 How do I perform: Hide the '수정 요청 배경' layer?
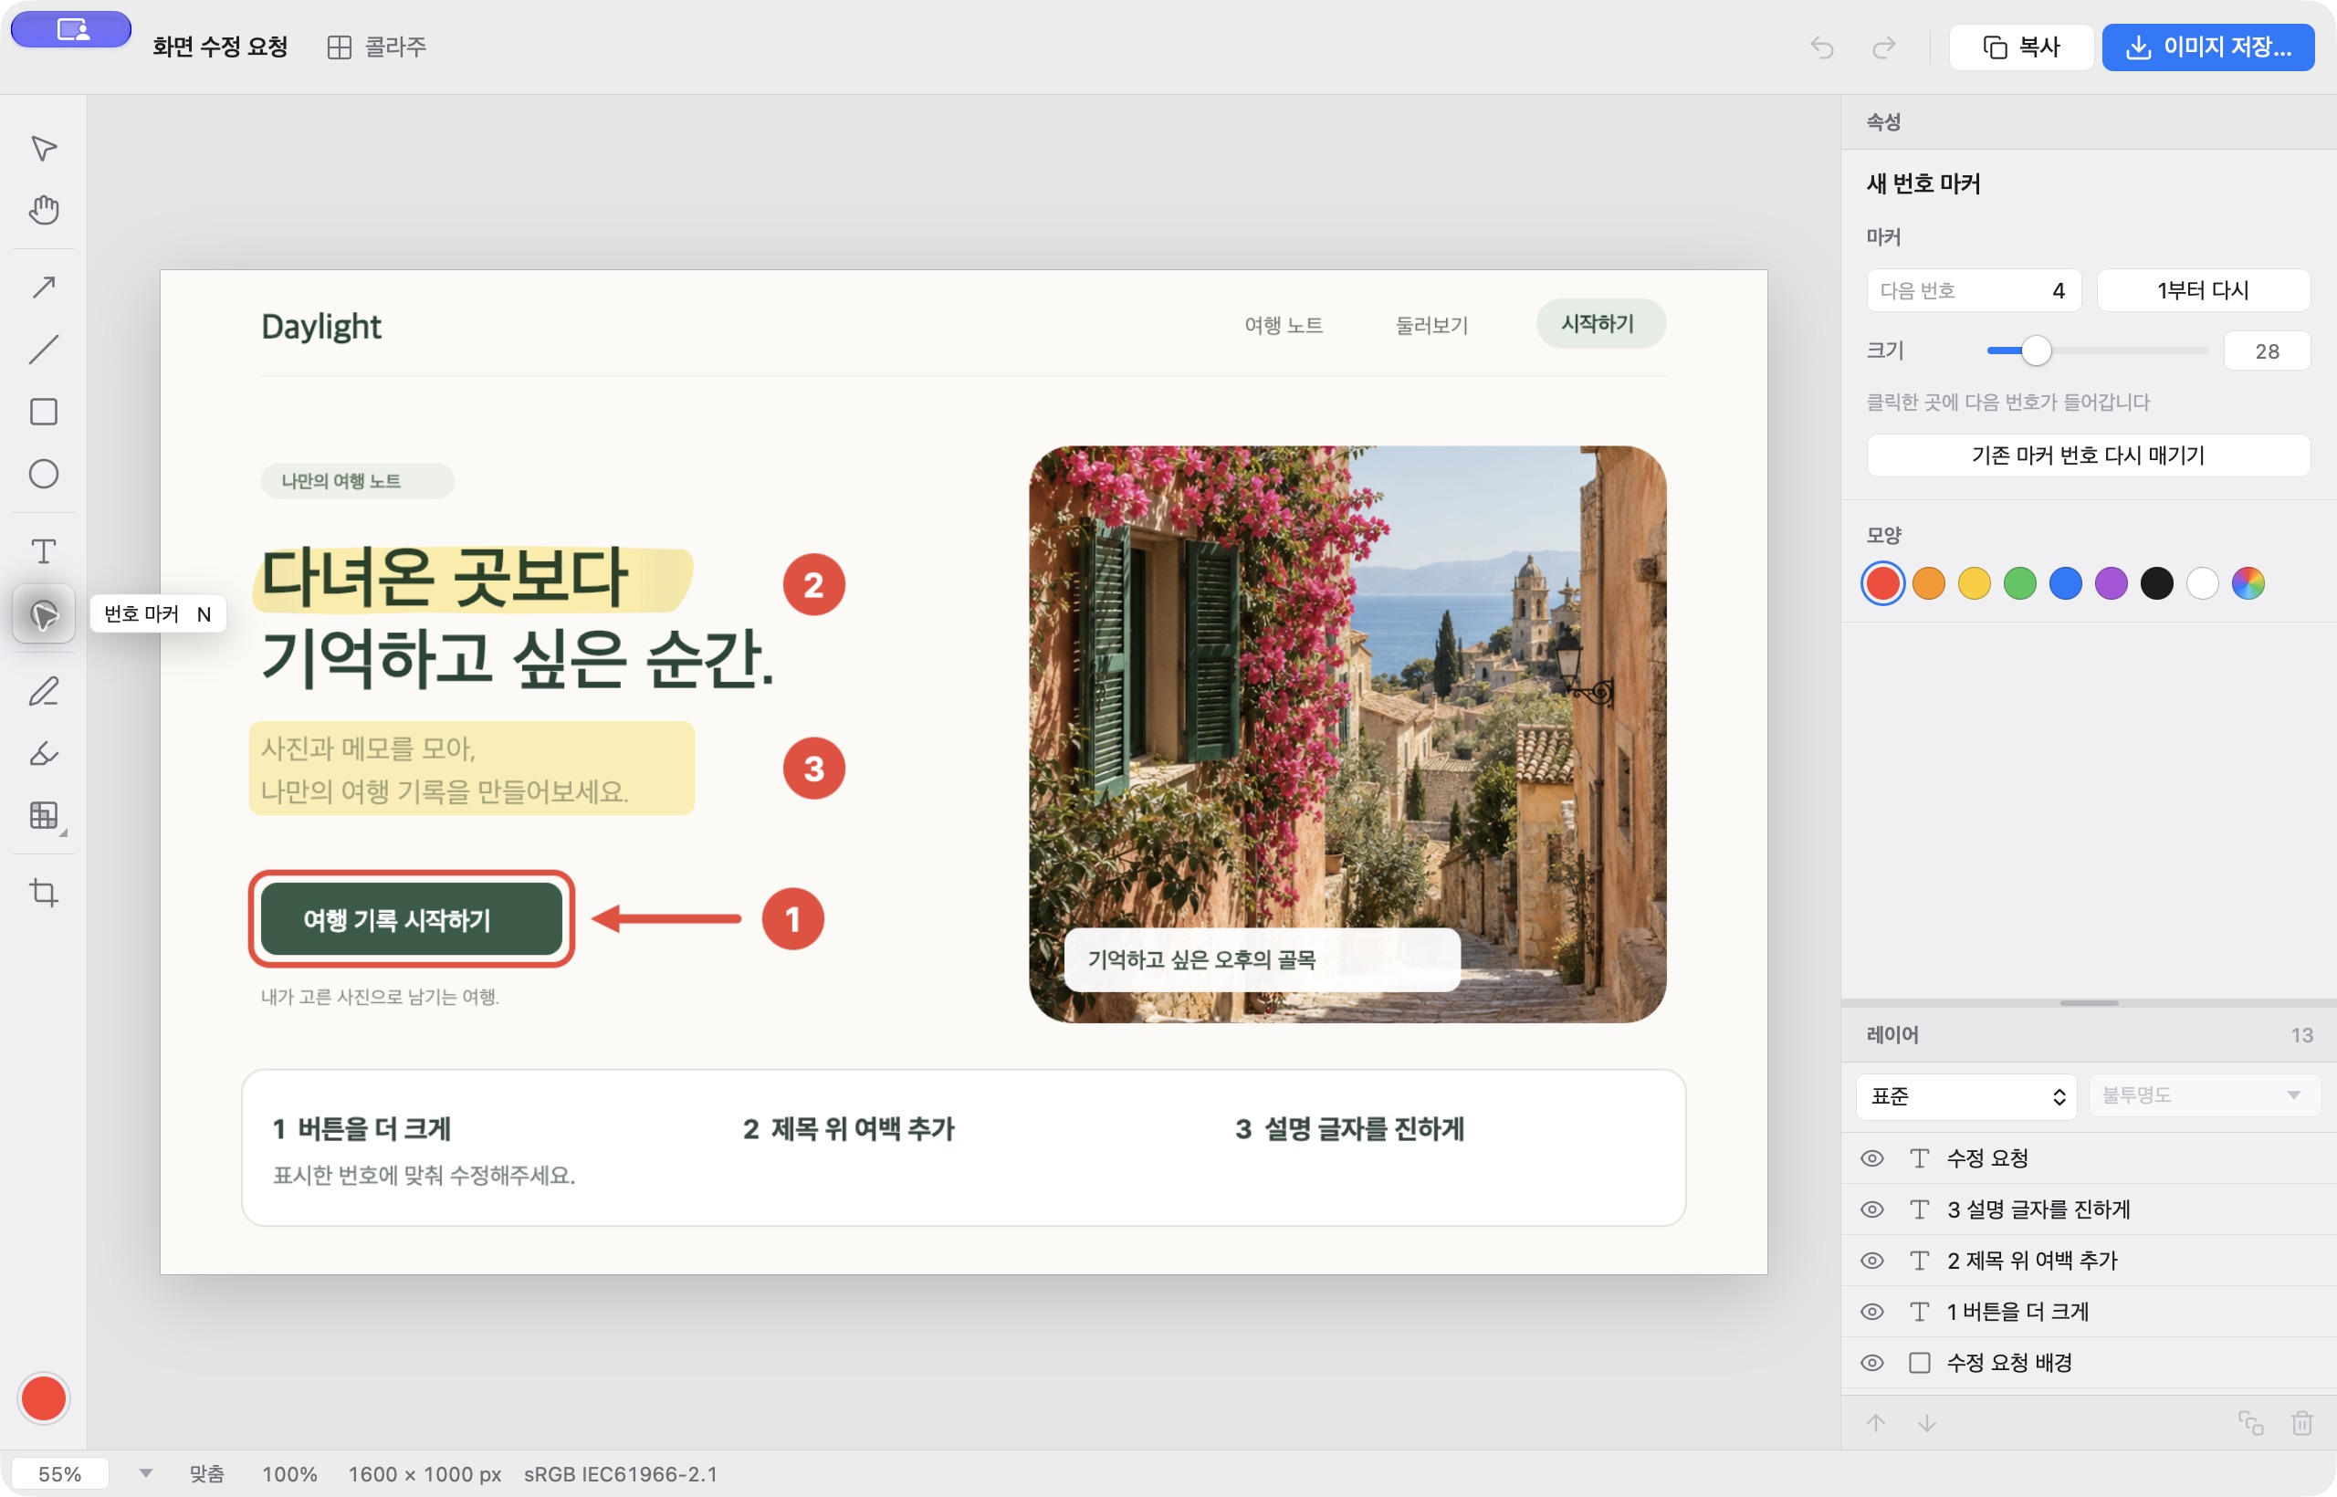tap(1872, 1363)
